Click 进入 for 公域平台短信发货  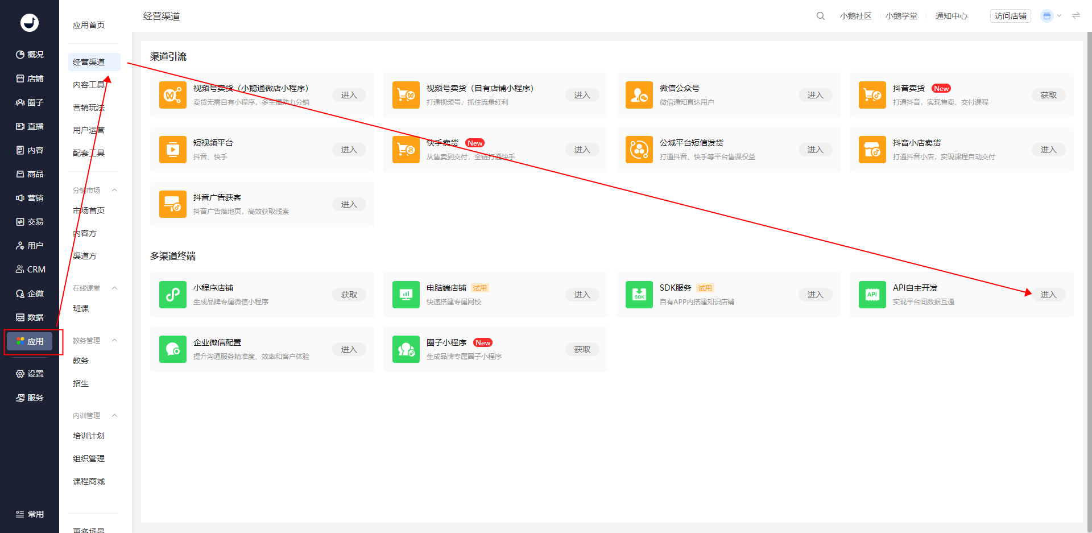click(815, 150)
